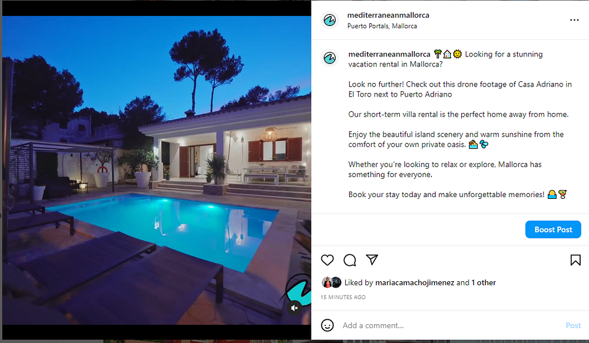This screenshot has height=343, width=589.
Task: Click the profile avatar beside the caption
Action: coord(329,58)
